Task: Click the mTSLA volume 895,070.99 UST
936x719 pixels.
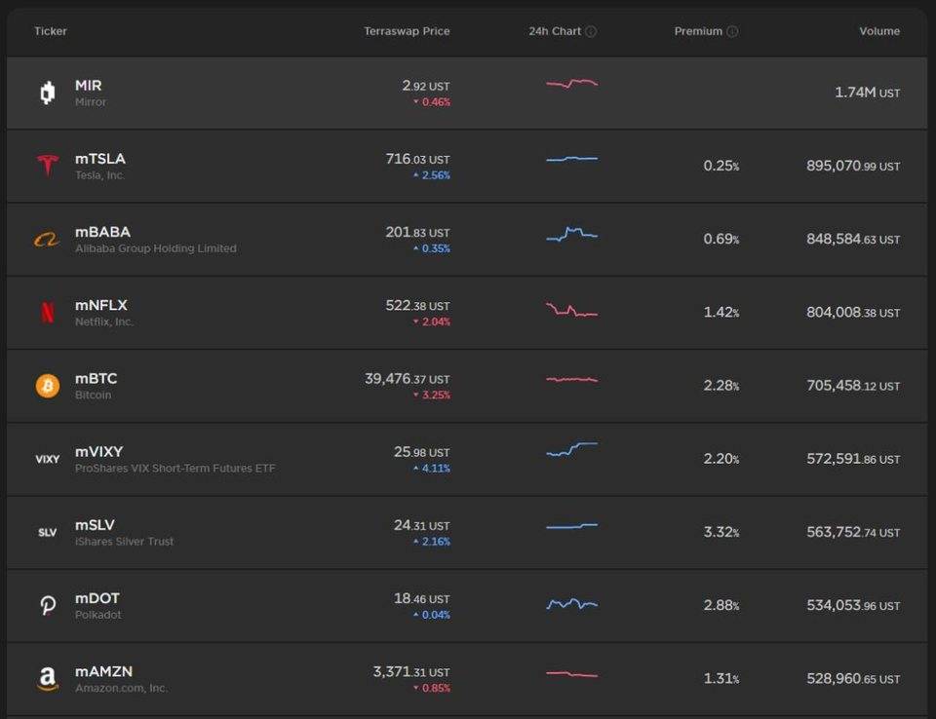Action: click(x=853, y=166)
